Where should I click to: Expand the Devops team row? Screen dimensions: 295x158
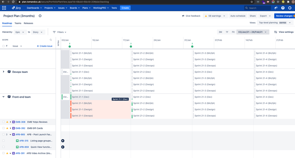click(x=3, y=72)
